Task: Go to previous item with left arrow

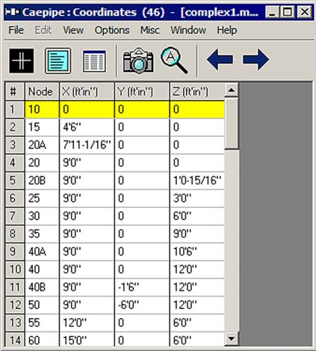Action: [220, 59]
